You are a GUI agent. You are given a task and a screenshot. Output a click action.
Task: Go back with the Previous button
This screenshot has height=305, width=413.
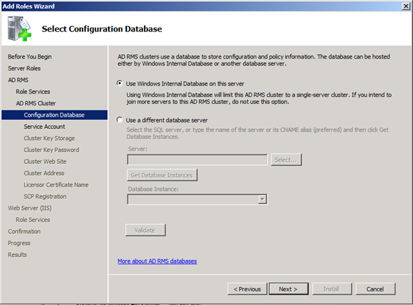[x=247, y=289]
